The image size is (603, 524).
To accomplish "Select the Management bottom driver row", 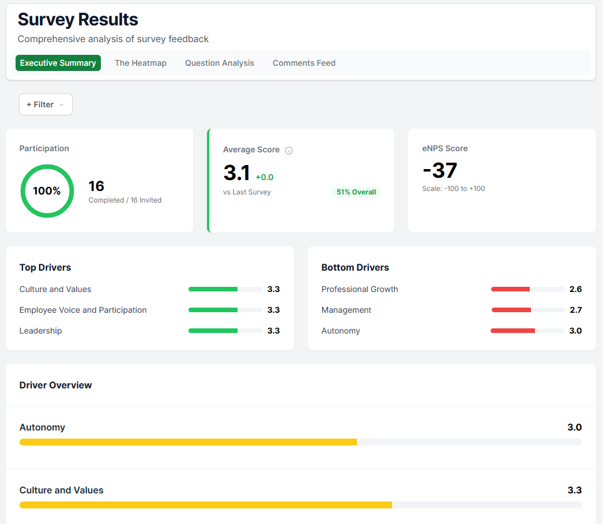I will pos(451,310).
